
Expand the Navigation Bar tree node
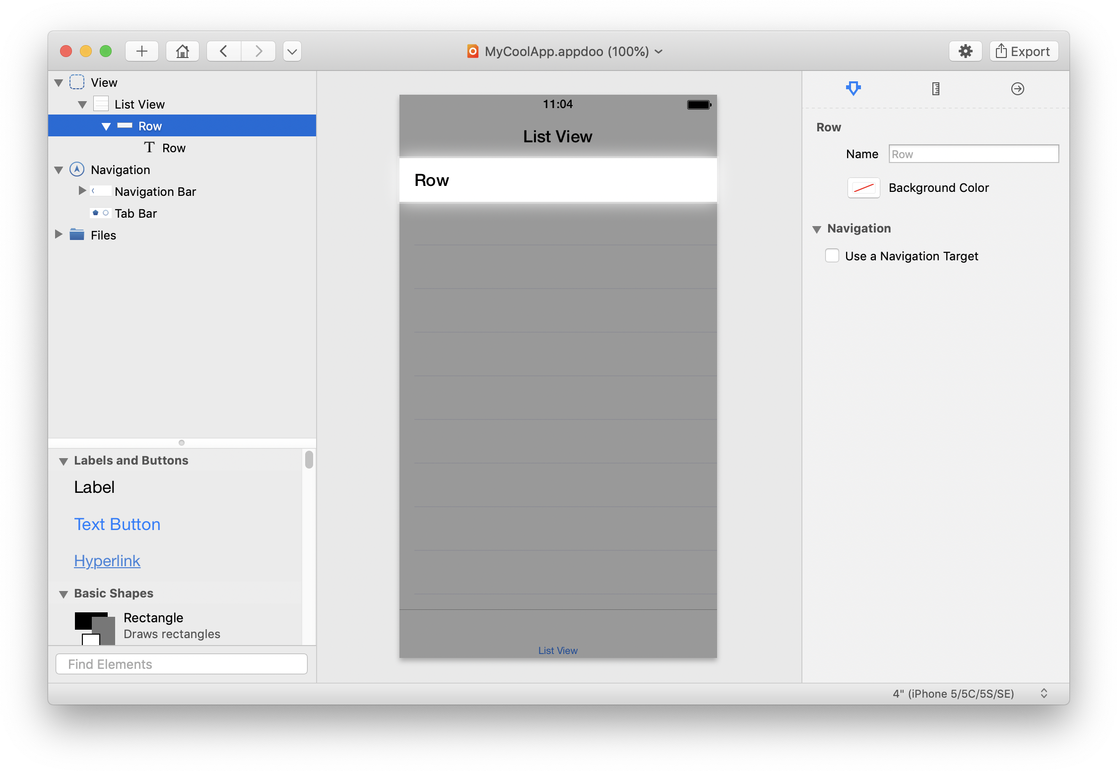click(82, 191)
